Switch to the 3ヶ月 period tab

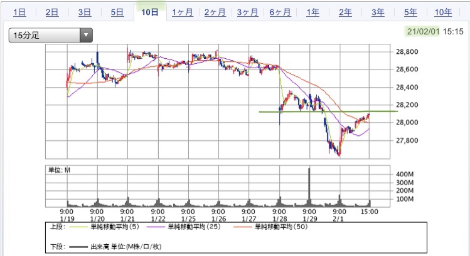point(248,13)
